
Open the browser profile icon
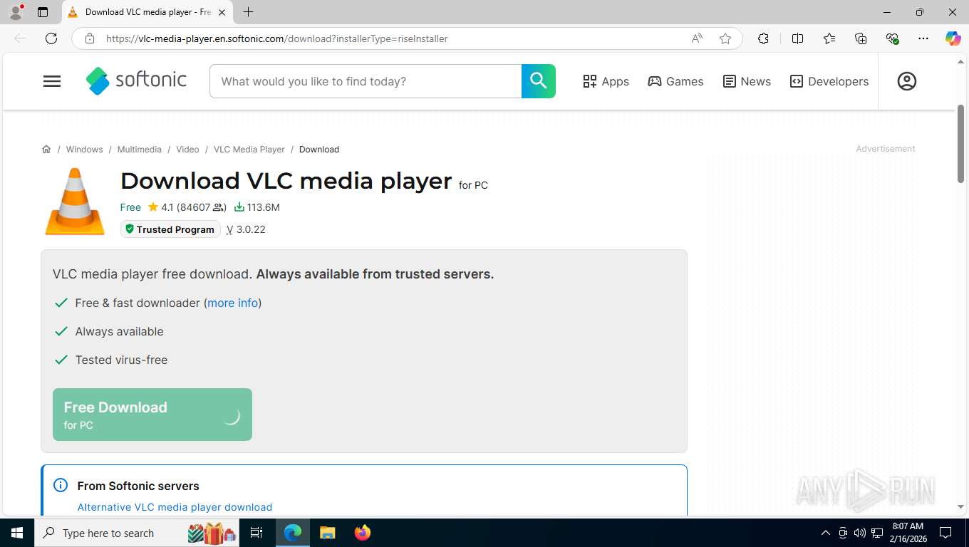[15, 12]
